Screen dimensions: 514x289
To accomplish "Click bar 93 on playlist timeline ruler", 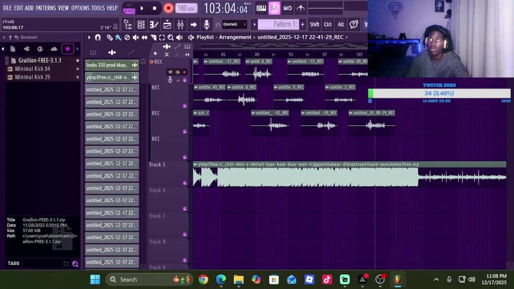I will 291,55.
